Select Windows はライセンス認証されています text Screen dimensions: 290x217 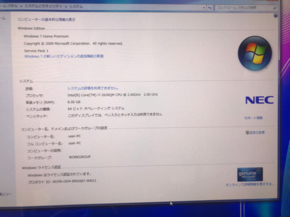point(59,175)
